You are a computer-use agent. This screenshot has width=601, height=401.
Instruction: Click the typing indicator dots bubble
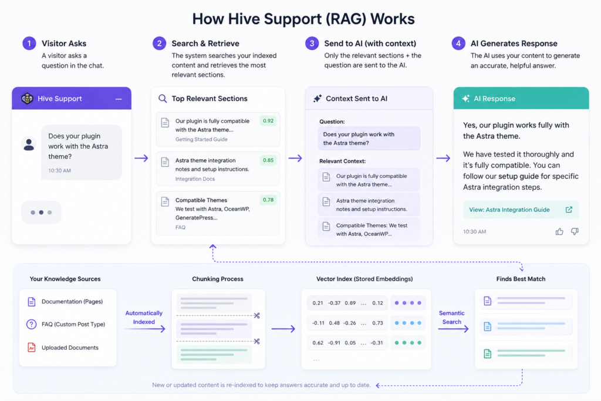41,213
